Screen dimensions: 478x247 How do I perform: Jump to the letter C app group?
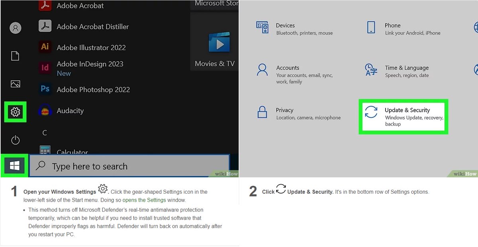coord(45,133)
